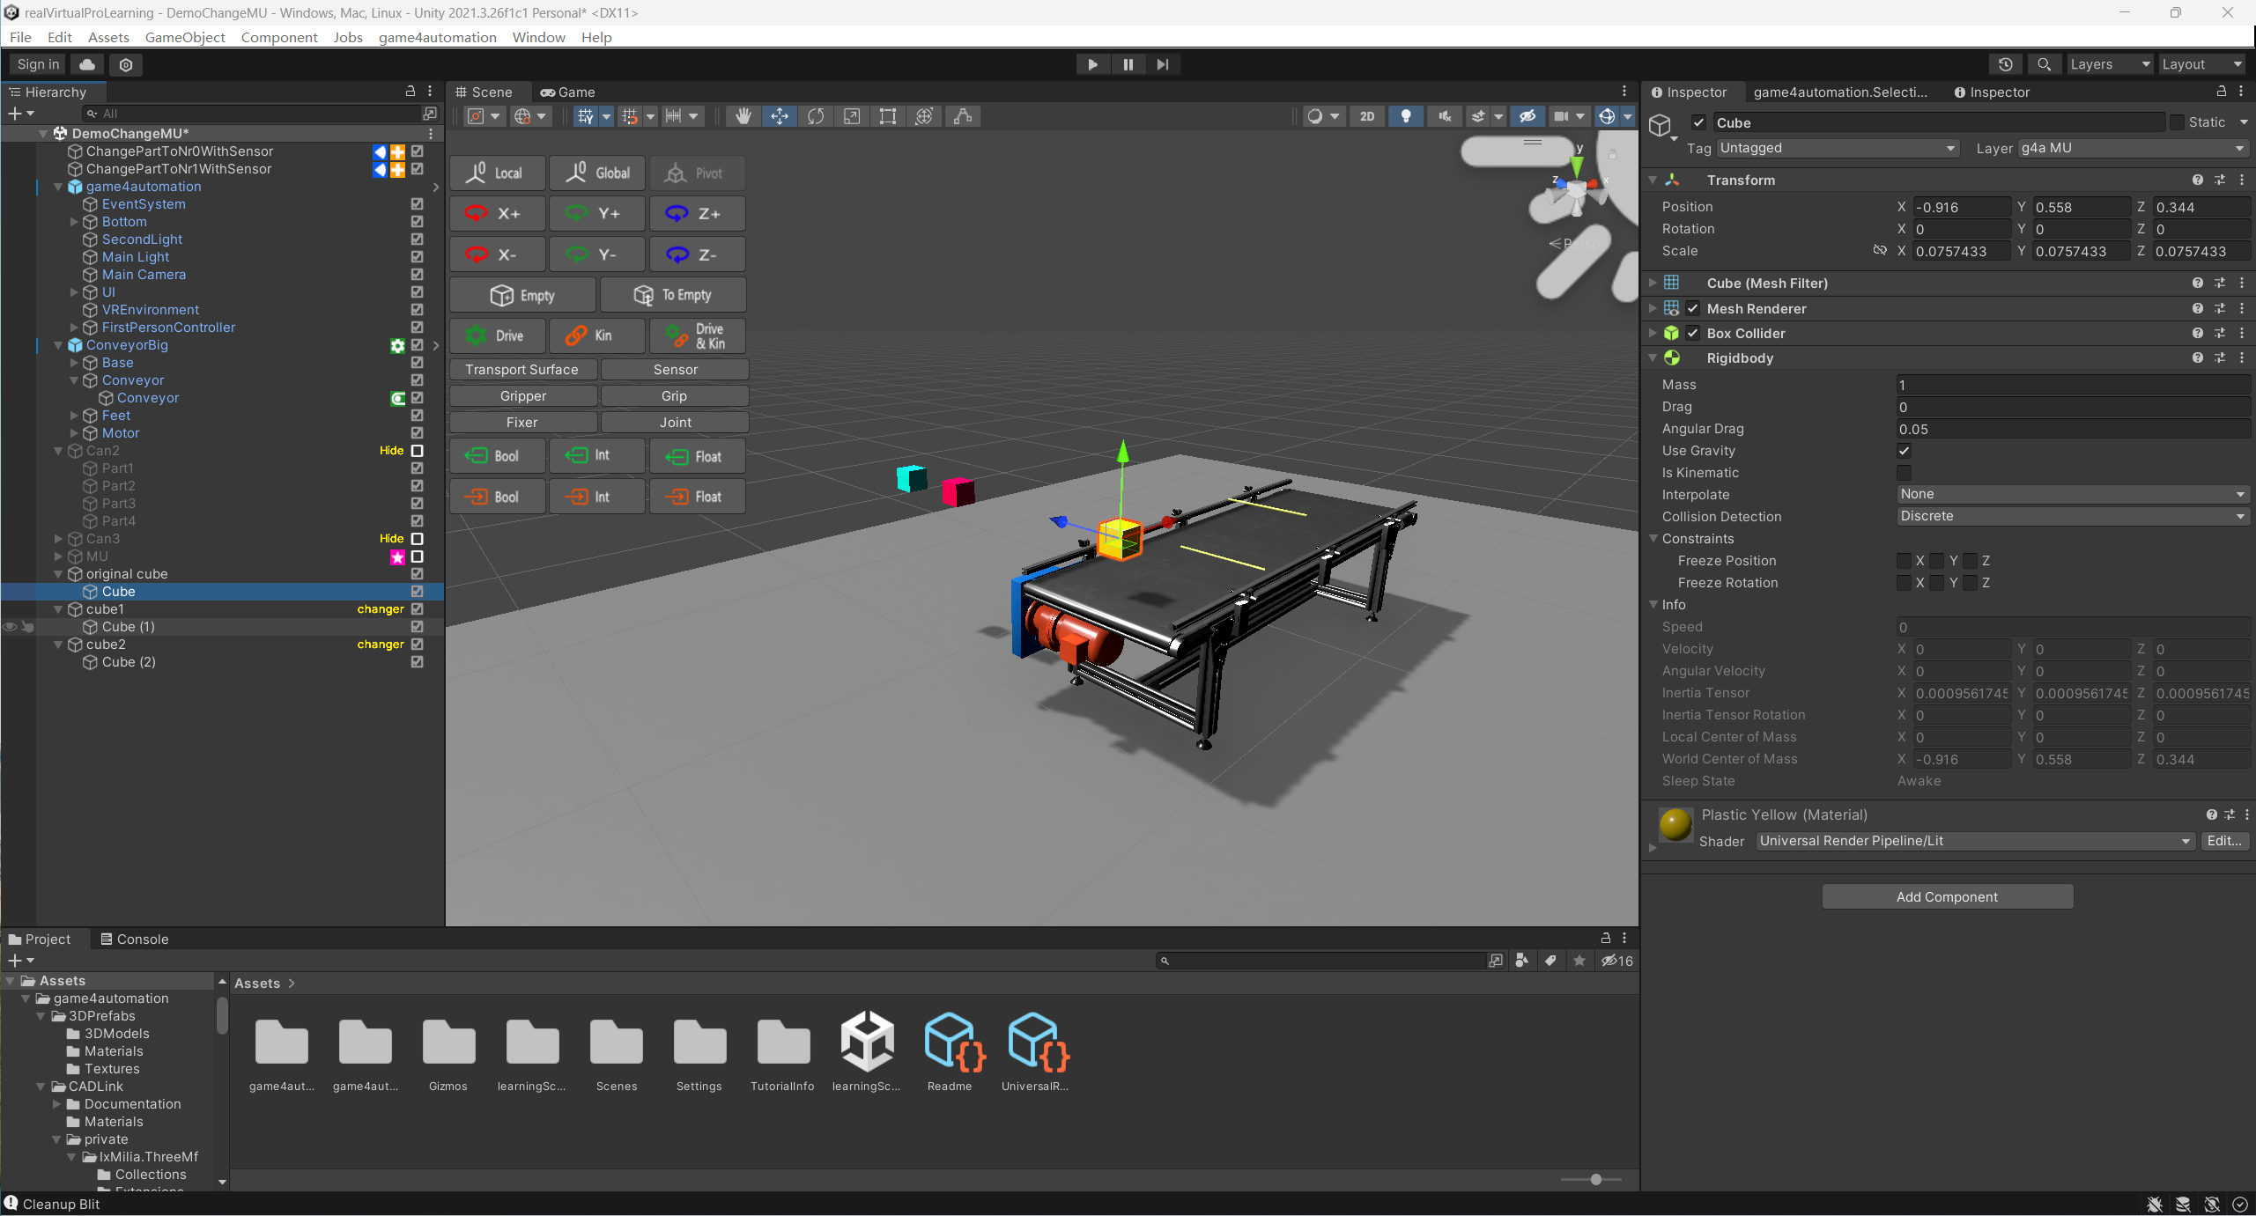Toggle the Cube active checkbox in Inspector

(1699, 123)
